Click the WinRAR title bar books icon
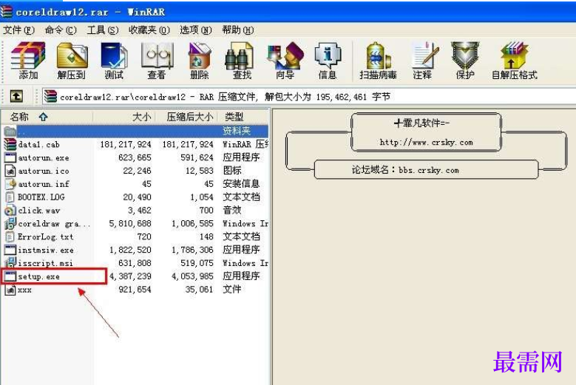 click(x=6, y=11)
